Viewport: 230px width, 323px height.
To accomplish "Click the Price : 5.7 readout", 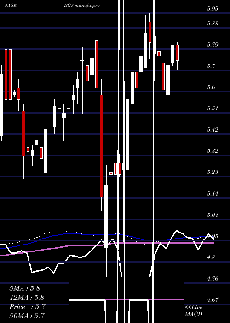I will point(27,307).
